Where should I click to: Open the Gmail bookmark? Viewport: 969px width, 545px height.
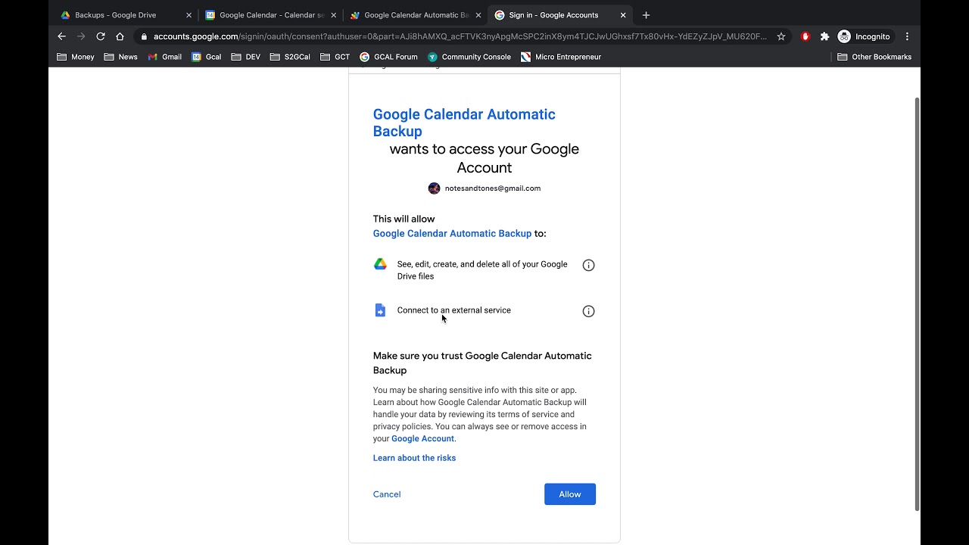165,57
